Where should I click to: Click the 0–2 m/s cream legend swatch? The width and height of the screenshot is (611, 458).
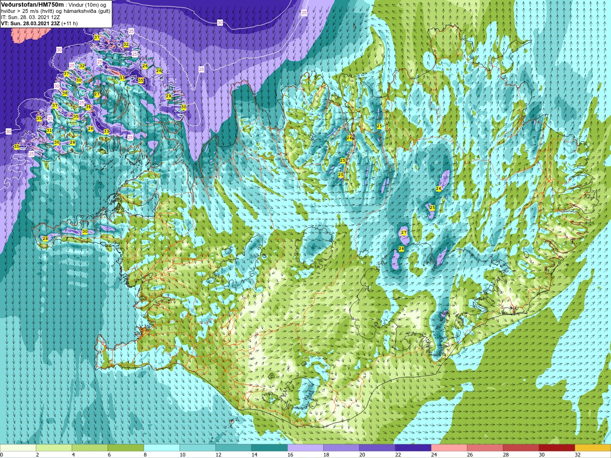click(18, 448)
